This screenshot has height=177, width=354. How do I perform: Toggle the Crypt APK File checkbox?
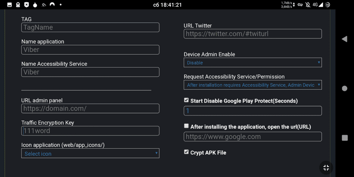(x=186, y=152)
